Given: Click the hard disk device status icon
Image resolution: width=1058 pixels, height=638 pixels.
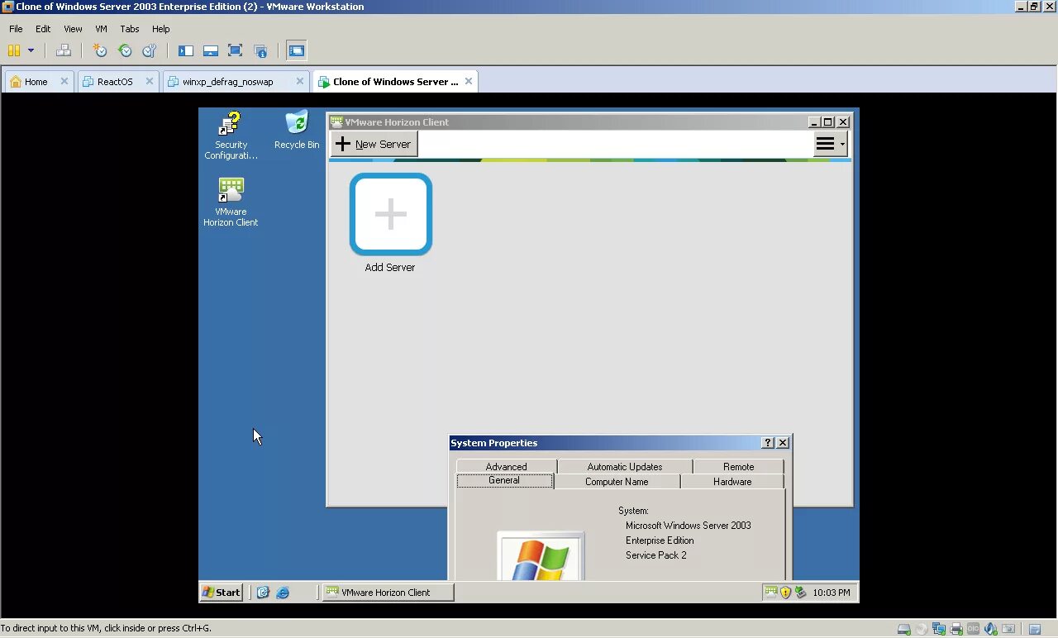Looking at the screenshot, I should [904, 629].
